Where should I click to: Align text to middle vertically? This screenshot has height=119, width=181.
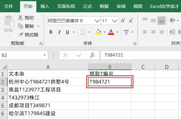coord(153,21)
